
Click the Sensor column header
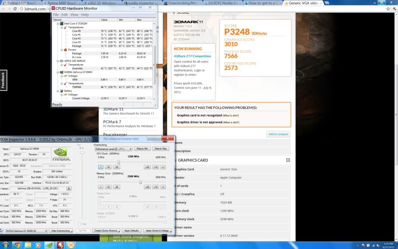[x=76, y=20]
